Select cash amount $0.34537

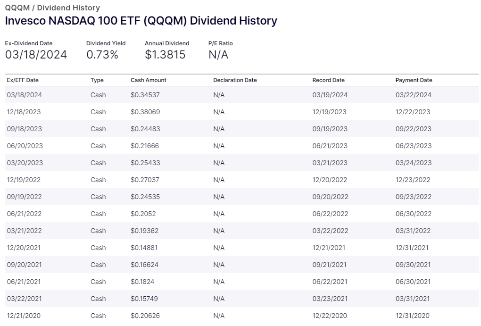coord(145,95)
